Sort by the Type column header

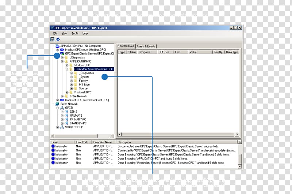[x=122, y=52]
